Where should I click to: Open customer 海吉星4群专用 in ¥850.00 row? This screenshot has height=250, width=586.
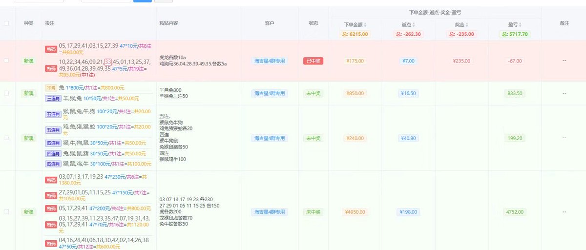coord(270,93)
